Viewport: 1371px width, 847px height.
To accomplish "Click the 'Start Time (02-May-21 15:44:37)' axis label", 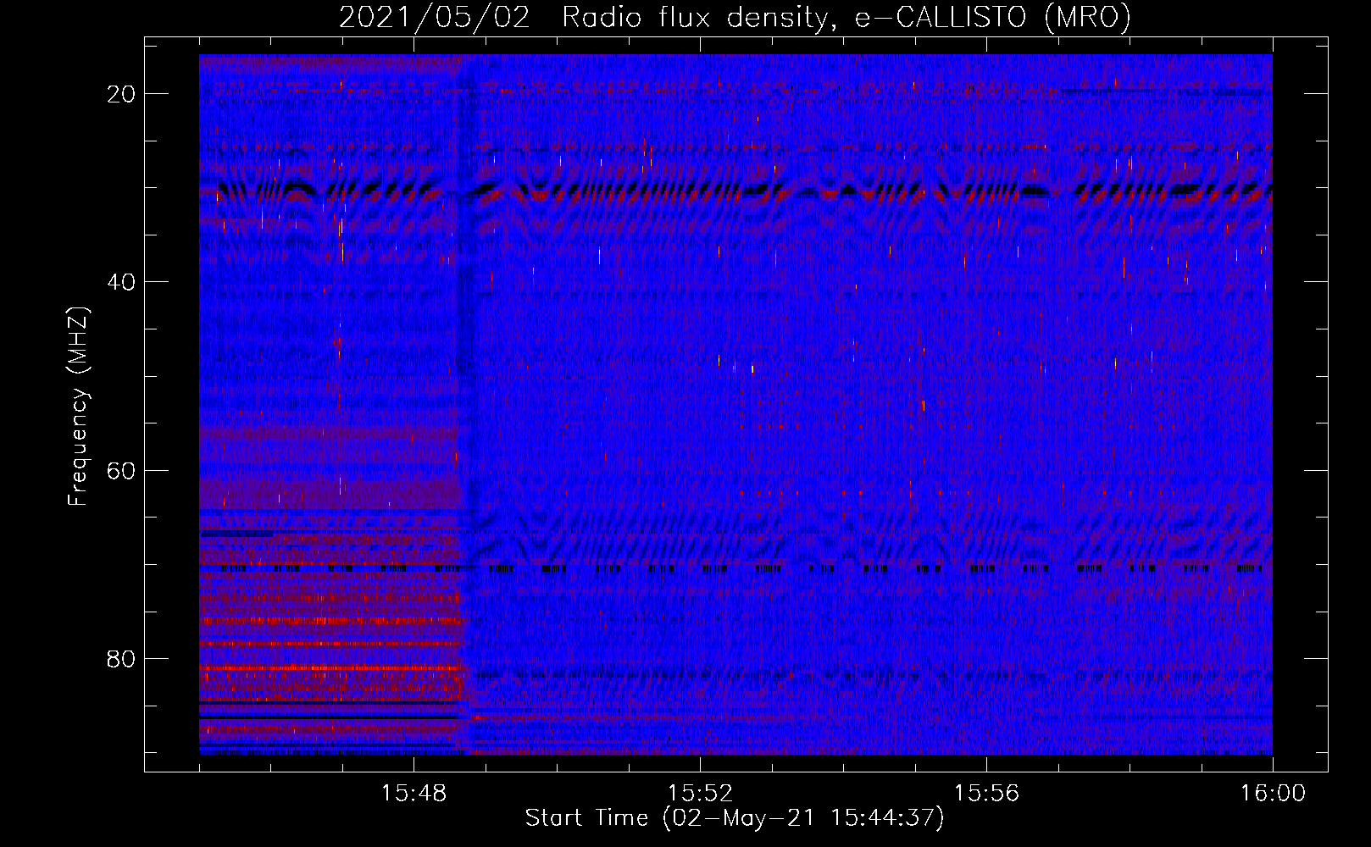I will (x=735, y=818).
